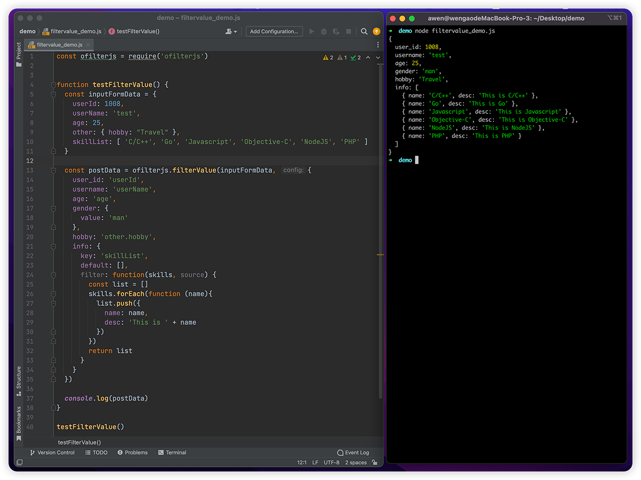Open the Terminal tool window tab
The width and height of the screenshot is (641, 480).
(x=172, y=452)
